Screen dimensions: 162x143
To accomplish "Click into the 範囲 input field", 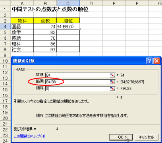I will click(77, 82).
